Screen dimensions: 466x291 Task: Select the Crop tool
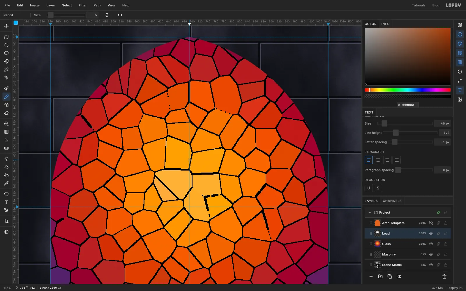tap(6, 221)
